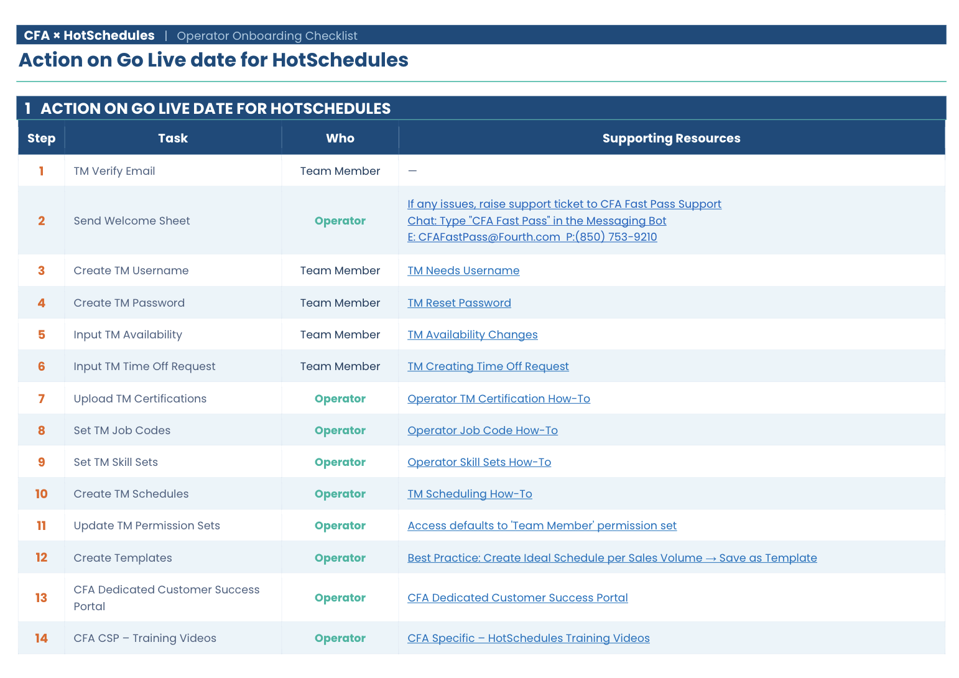This screenshot has width=959, height=678.
Task: Click 'Team Member' in Time Off Request row
Action: (x=340, y=366)
